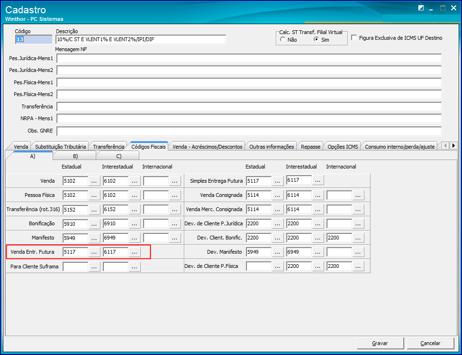The width and height of the screenshot is (462, 355).
Task: Open lookup for Para Cliente Suframa Estadual
Action: click(94, 266)
